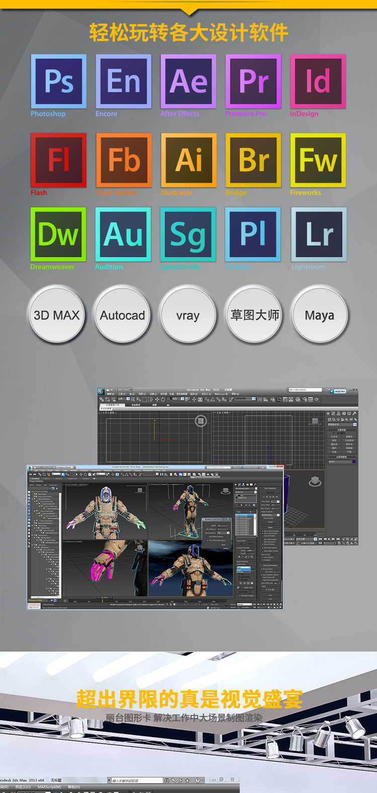Viewport: 377px width, 793px height.
Task: Click the 3D MAX round button
Action: point(57,315)
